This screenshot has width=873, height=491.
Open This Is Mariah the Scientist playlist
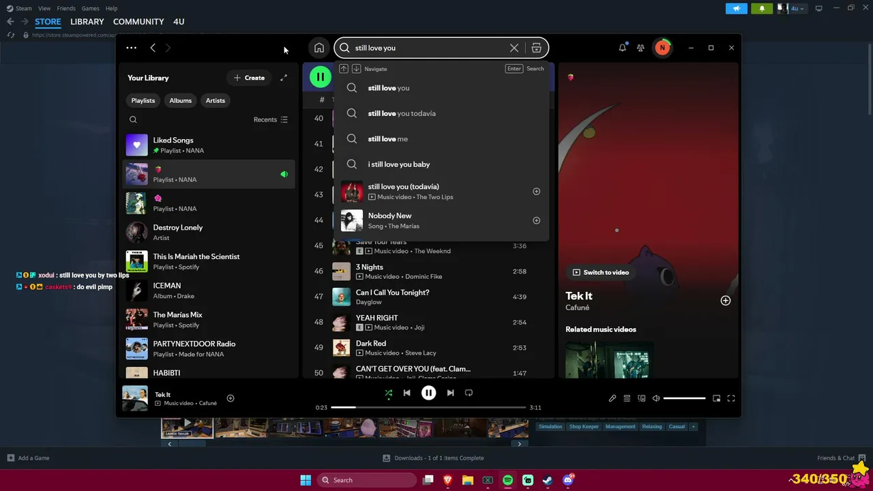point(209,261)
